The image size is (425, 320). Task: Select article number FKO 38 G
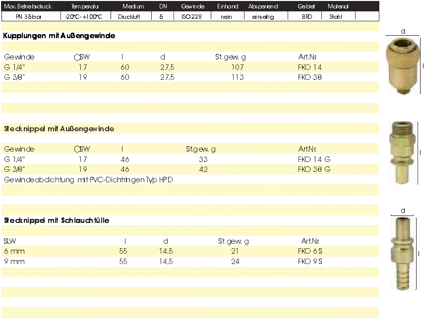[x=314, y=169]
